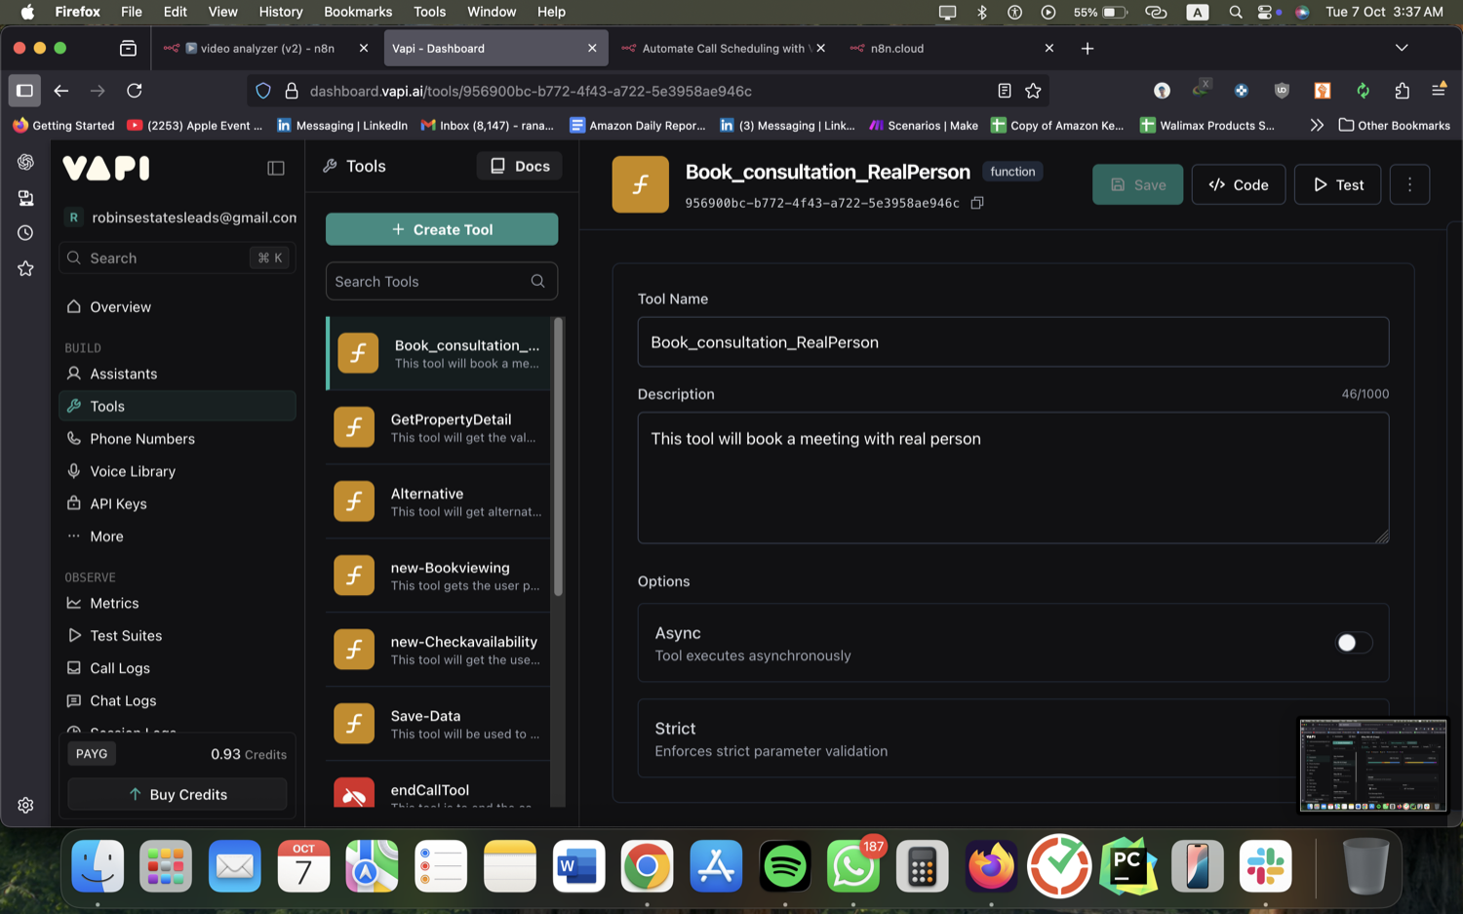Image resolution: width=1463 pixels, height=914 pixels.
Task: Click the Alternative tool function icon
Action: (354, 501)
